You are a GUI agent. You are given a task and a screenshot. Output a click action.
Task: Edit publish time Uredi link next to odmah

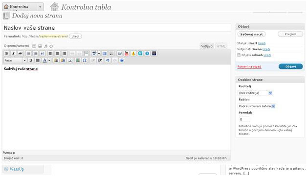[267, 55]
